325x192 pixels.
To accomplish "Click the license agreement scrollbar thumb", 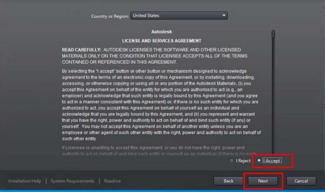I will click(273, 34).
